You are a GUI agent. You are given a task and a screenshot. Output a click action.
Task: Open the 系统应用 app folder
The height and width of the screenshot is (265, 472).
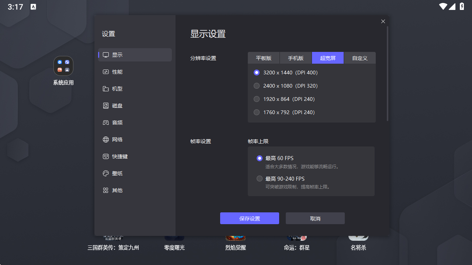click(x=63, y=66)
